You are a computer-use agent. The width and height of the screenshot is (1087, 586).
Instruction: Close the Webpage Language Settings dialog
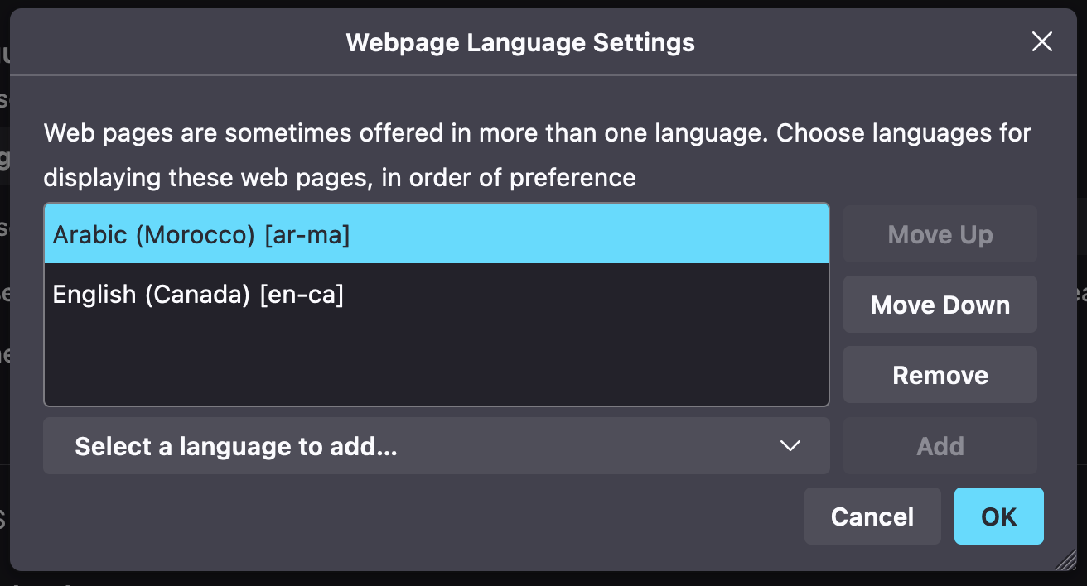(x=1041, y=41)
